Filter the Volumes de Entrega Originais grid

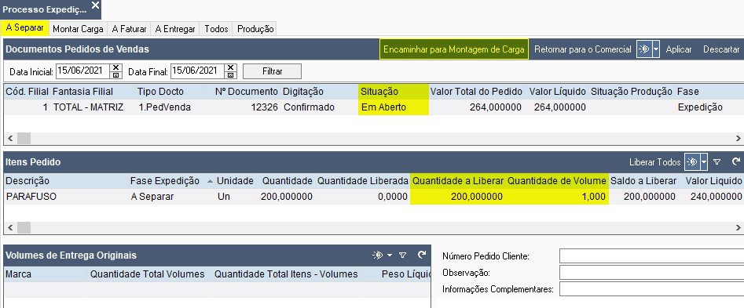pos(402,255)
